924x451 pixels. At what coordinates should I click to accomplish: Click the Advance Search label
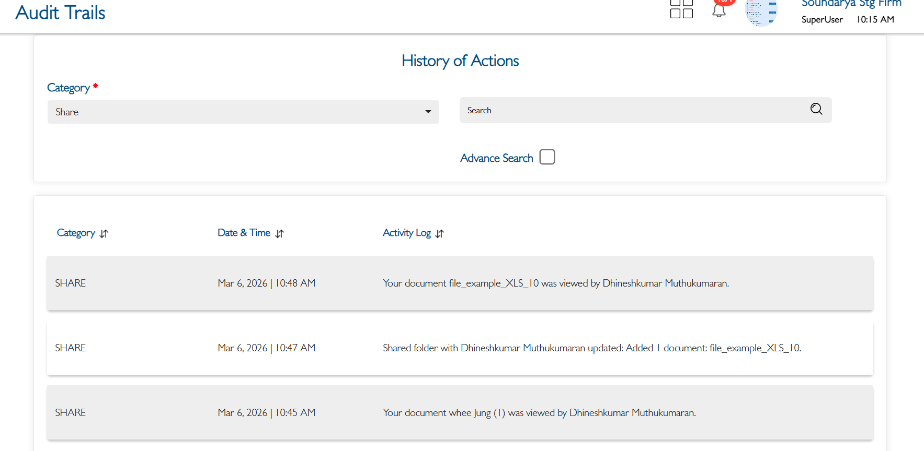[x=496, y=158]
